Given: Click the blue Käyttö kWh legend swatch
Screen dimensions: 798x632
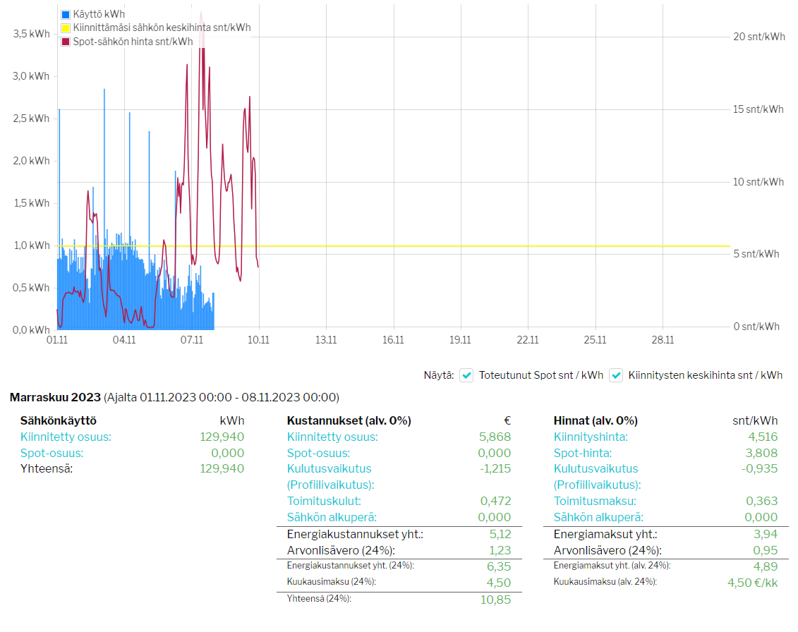Looking at the screenshot, I should [66, 14].
